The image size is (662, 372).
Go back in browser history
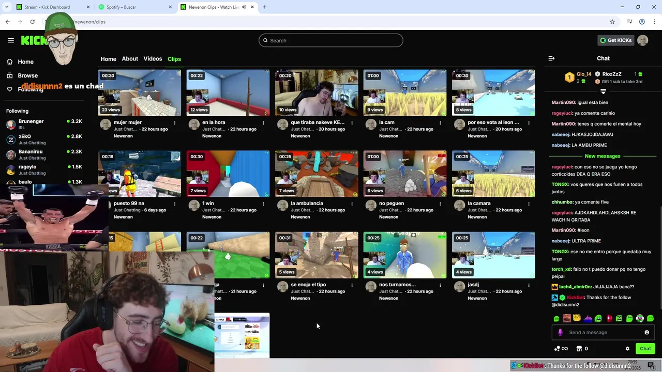[7, 22]
